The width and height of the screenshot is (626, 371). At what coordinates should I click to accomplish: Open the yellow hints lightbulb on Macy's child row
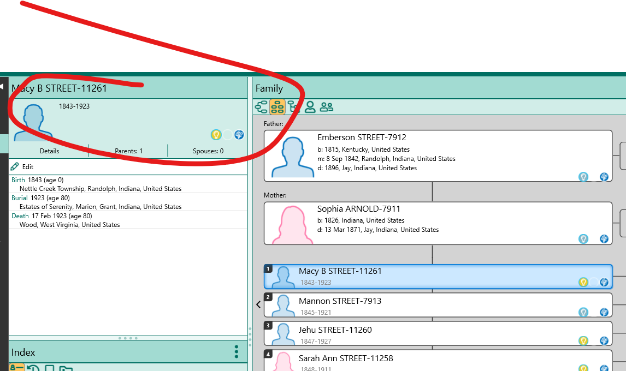[x=583, y=282]
